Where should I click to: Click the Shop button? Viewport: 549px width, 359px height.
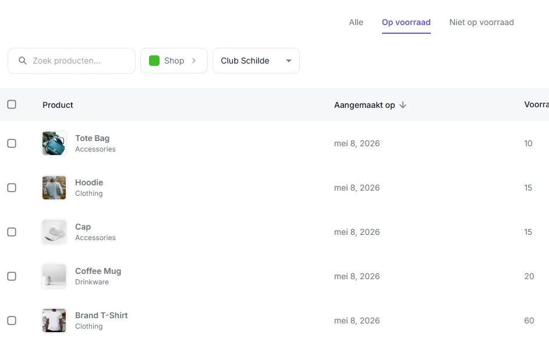pyautogui.click(x=174, y=61)
